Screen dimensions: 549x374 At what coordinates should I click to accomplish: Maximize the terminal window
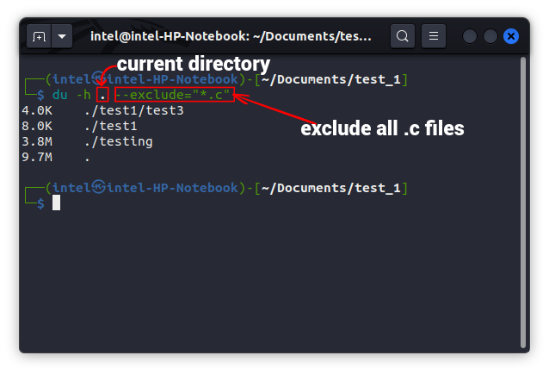pyautogui.click(x=490, y=36)
